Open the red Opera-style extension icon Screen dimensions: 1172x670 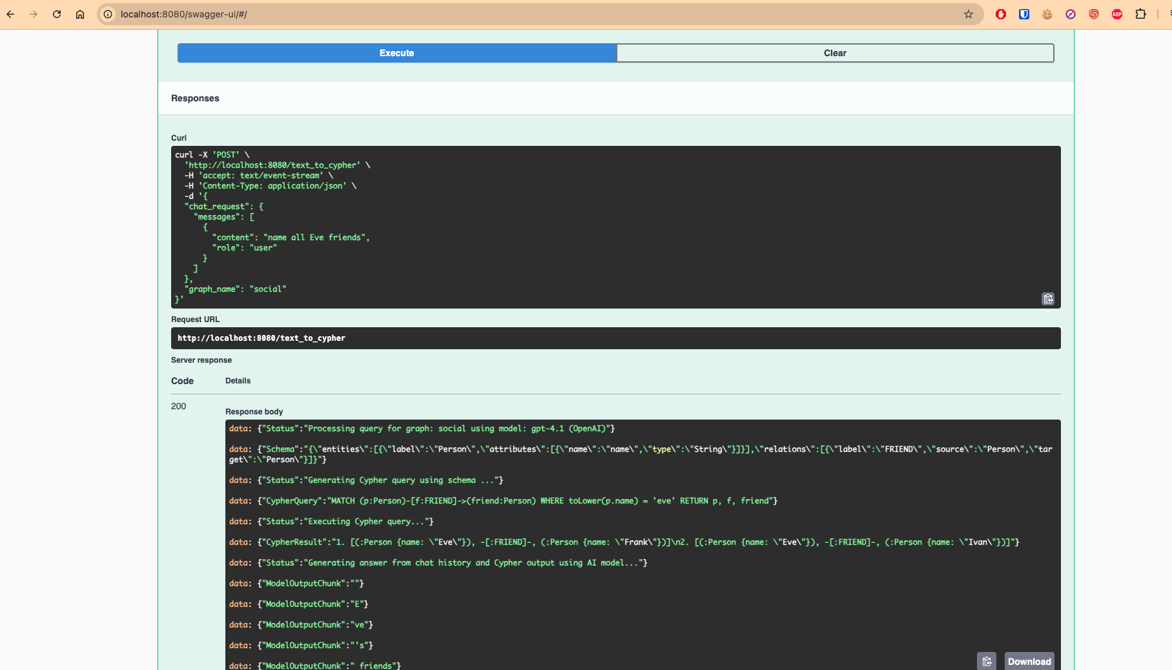1001,14
